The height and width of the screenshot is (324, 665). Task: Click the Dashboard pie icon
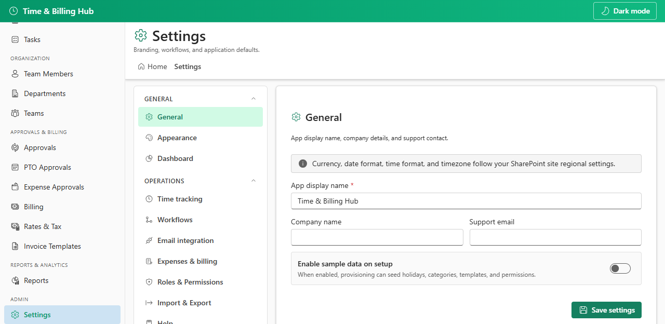pyautogui.click(x=149, y=158)
